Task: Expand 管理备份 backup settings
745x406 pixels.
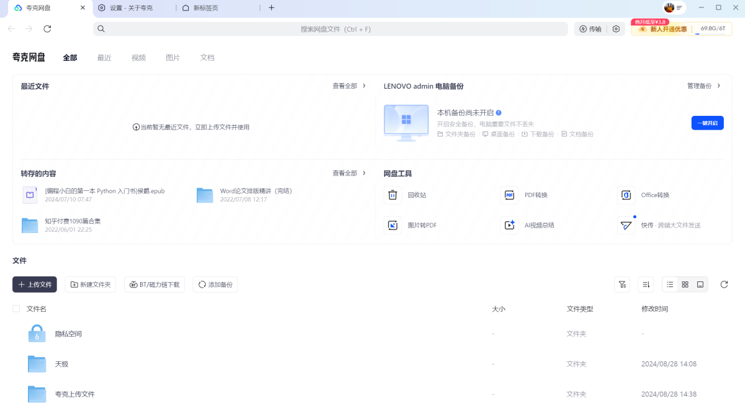Action: [703, 86]
